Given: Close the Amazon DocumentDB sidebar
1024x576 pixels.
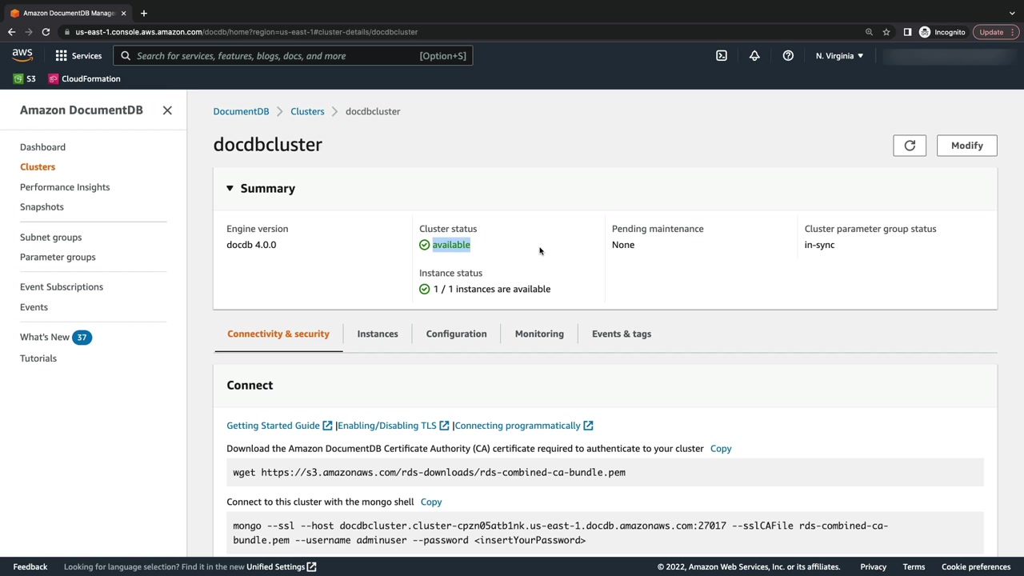Looking at the screenshot, I should pyautogui.click(x=167, y=110).
